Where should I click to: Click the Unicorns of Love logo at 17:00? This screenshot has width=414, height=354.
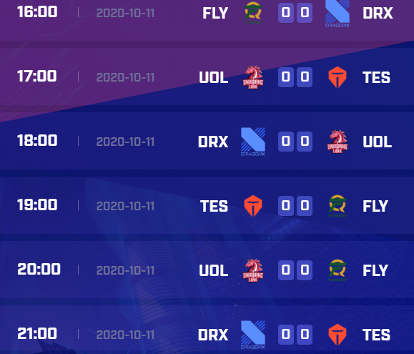coord(253,77)
